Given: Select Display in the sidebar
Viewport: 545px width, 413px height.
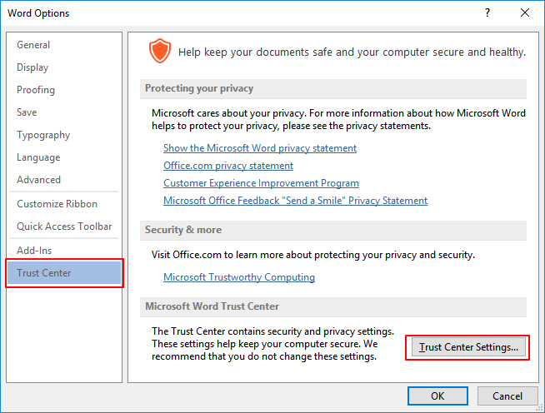Looking at the screenshot, I should 32,67.
